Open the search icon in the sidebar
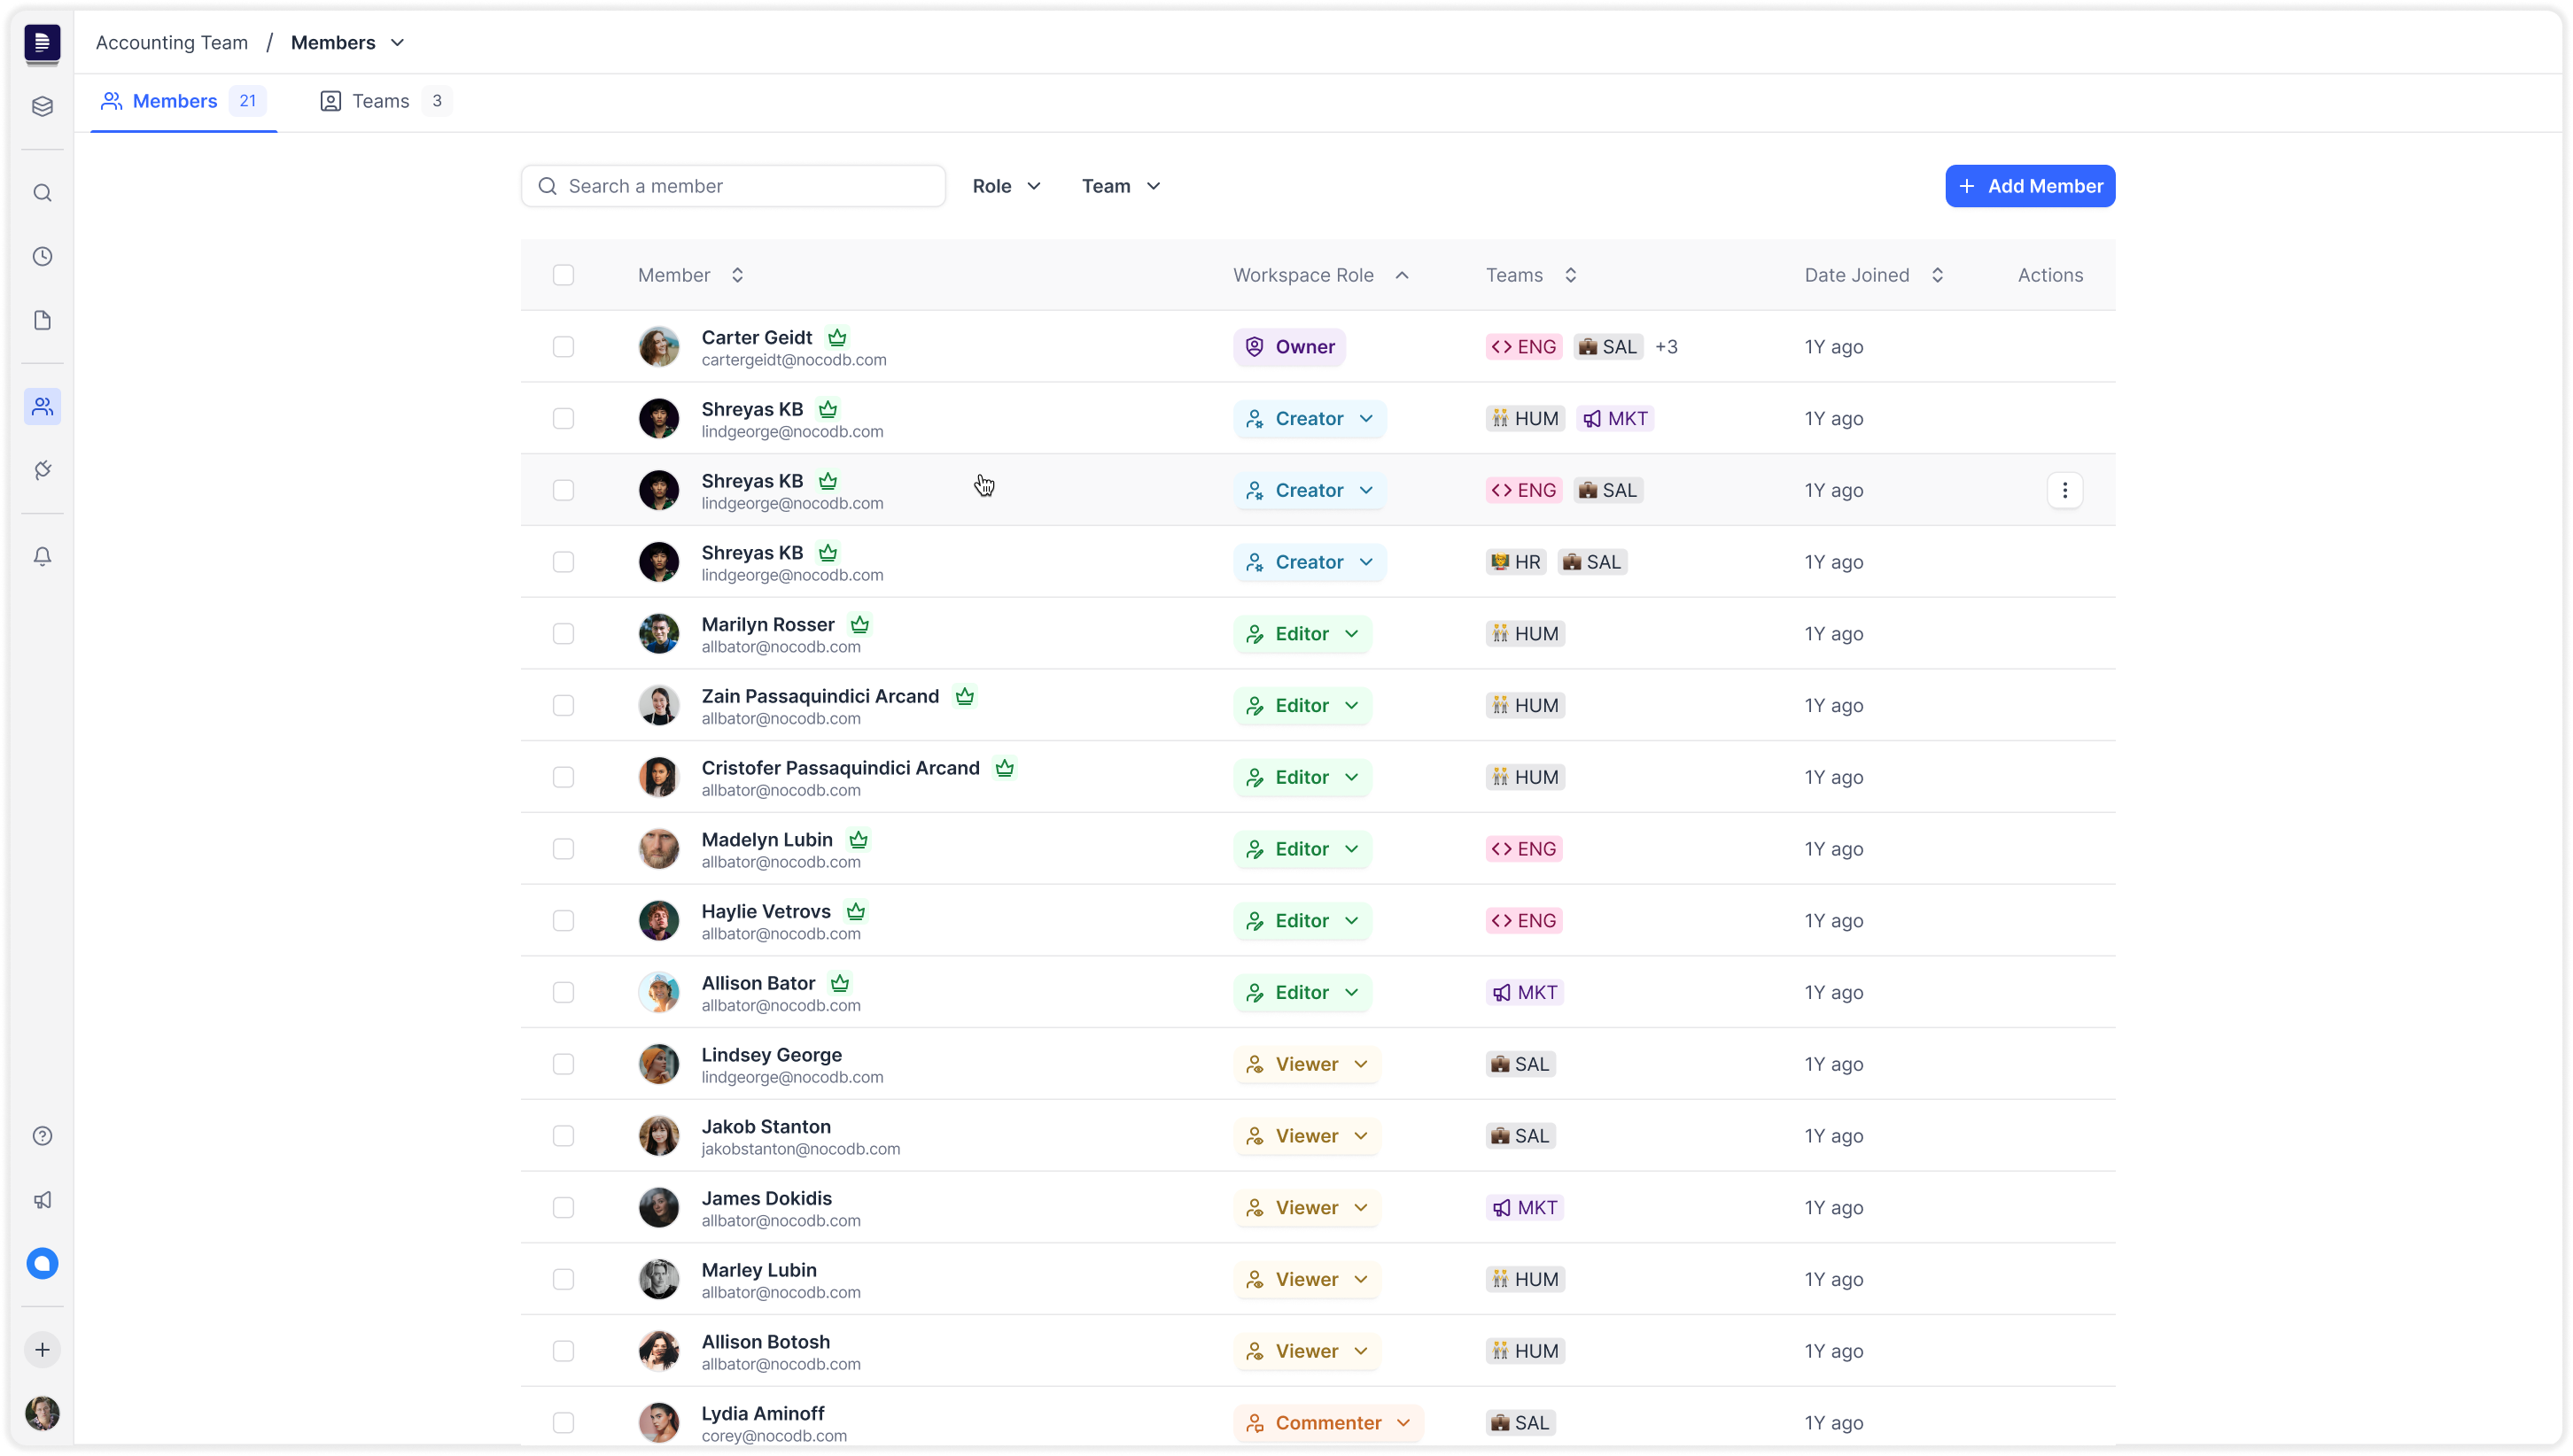 click(42, 193)
